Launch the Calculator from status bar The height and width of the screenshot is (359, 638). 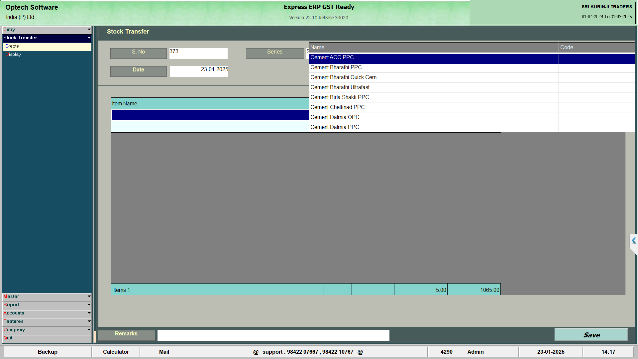(x=116, y=352)
